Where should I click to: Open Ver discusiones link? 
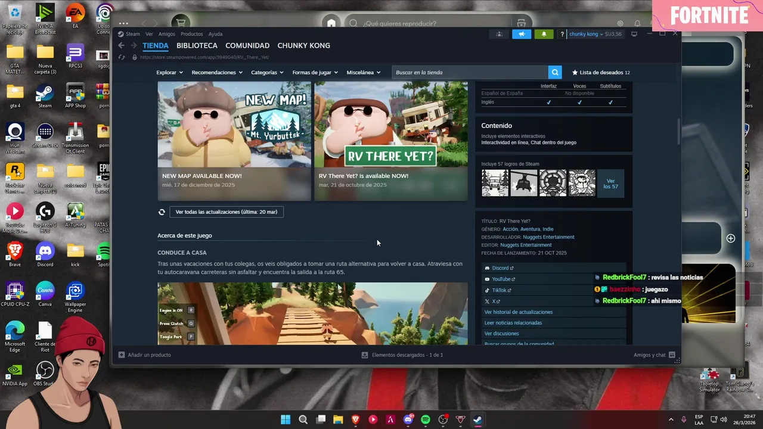(502, 334)
